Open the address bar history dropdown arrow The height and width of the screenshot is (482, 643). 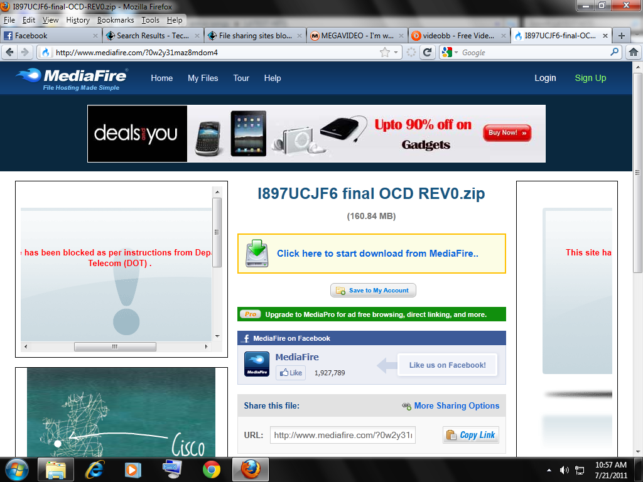396,53
